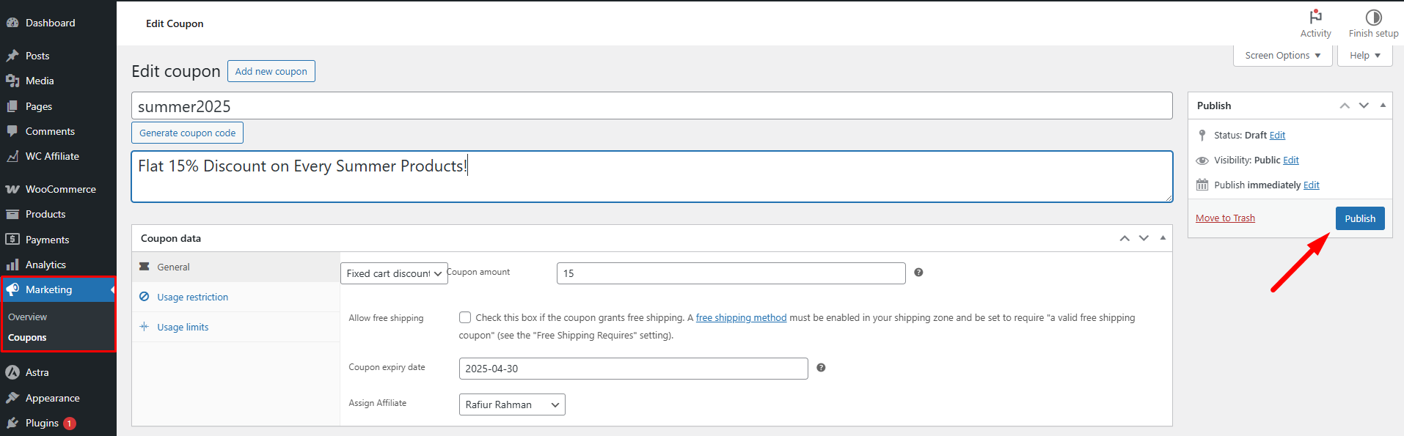Click Add new coupon button
The height and width of the screenshot is (436, 1404).
(x=271, y=71)
